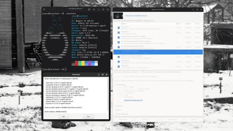Minimize the Správa software window
This screenshot has height=131, width=233.
[x=193, y=9]
